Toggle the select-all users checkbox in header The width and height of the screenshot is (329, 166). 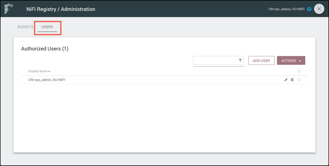299,71
